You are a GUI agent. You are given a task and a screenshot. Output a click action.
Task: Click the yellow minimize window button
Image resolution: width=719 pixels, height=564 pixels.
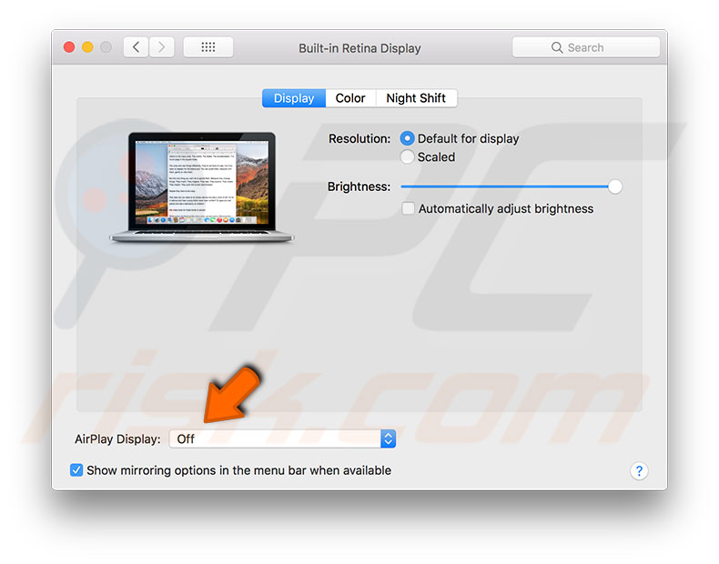87,47
